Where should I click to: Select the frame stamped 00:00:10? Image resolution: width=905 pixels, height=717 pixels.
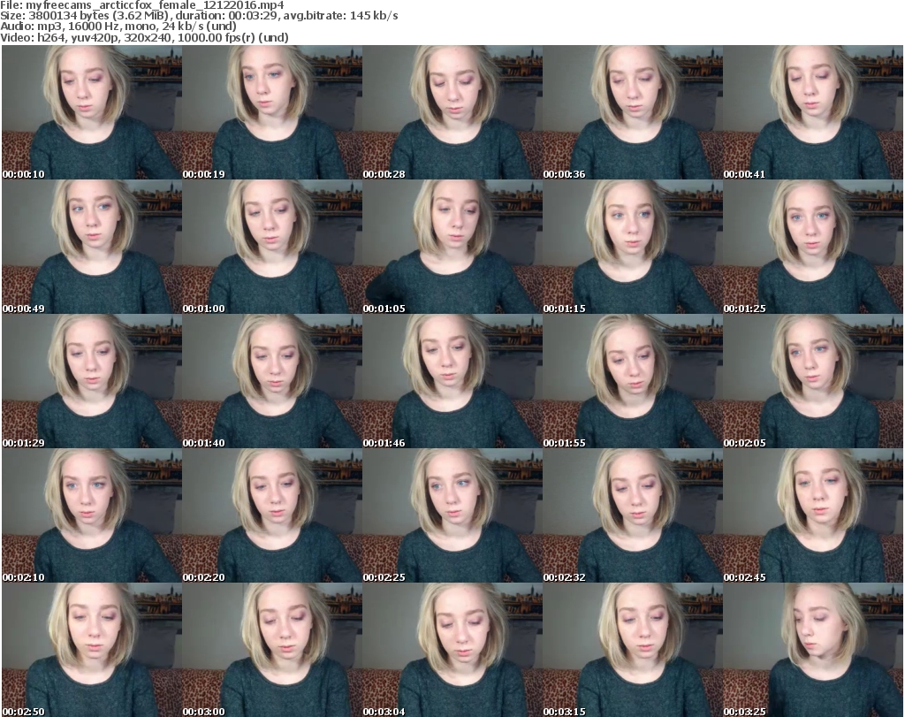tap(92, 112)
